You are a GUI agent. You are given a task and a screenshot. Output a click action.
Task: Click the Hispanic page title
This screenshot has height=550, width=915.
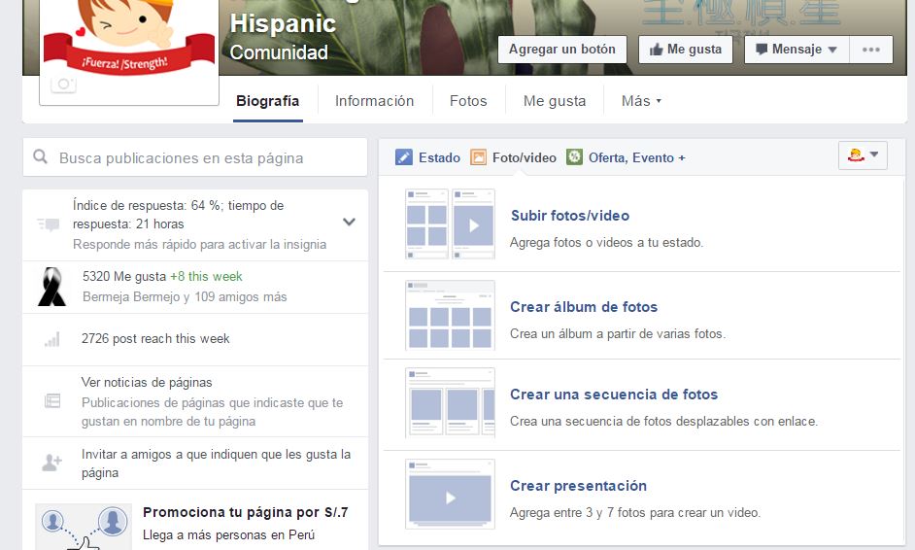coord(283,23)
